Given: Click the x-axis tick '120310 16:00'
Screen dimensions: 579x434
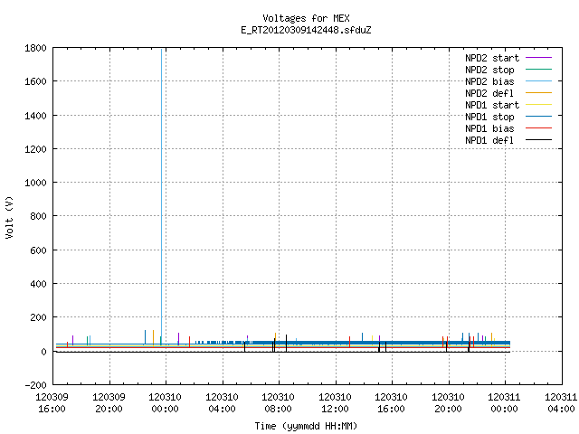Looking at the screenshot, I should 391,403.
